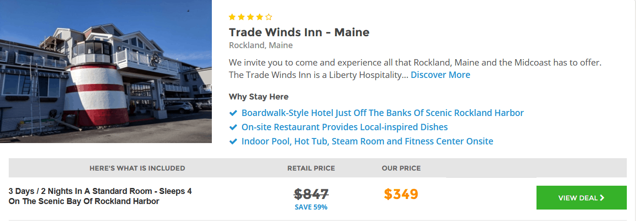Viewport: 636px width, 221px height.
Task: Click the second gold rating star
Action: pyautogui.click(x=241, y=17)
